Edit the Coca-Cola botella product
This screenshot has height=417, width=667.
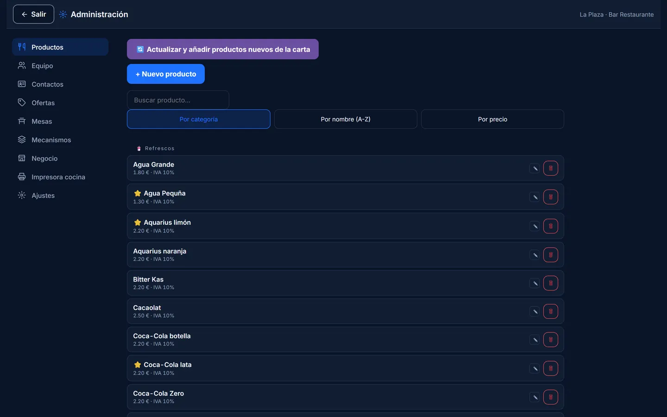[535, 340]
